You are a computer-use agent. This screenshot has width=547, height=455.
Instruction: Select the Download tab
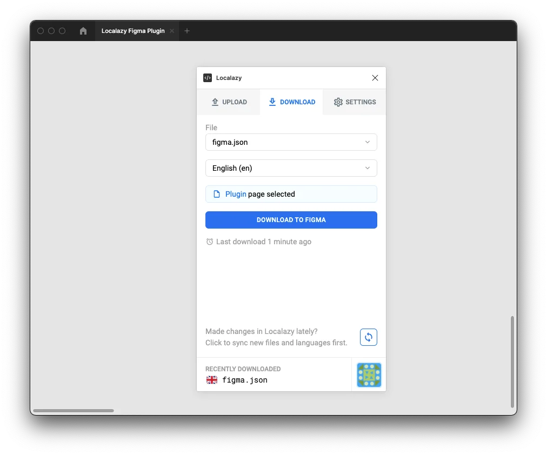pyautogui.click(x=291, y=102)
